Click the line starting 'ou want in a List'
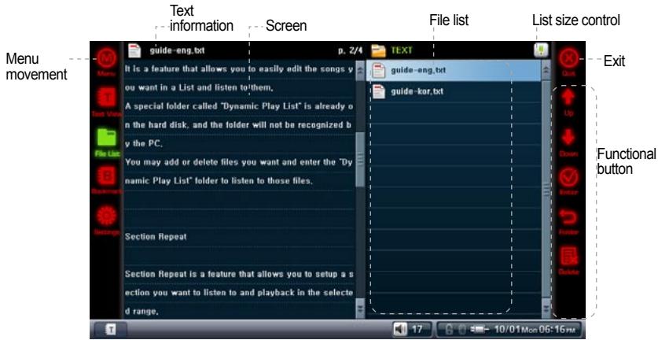Viewport: 658px width, 340px height. pyautogui.click(x=199, y=88)
